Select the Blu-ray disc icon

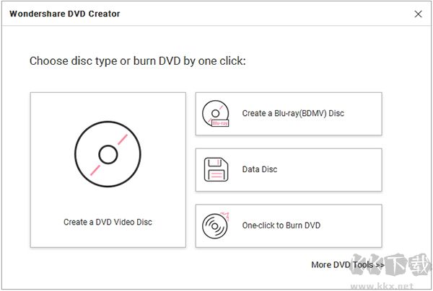pos(216,113)
